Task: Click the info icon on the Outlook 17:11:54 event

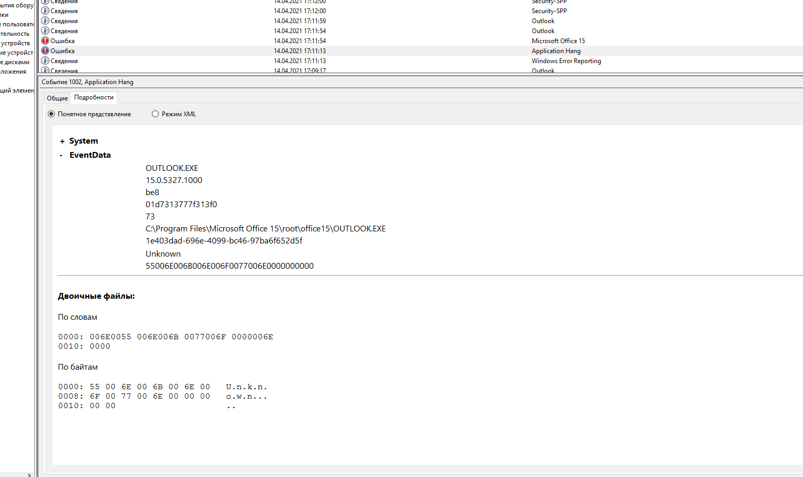Action: pyautogui.click(x=45, y=31)
